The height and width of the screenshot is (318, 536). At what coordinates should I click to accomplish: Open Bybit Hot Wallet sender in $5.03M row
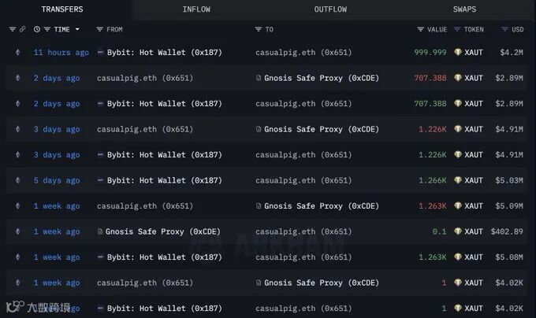(165, 180)
